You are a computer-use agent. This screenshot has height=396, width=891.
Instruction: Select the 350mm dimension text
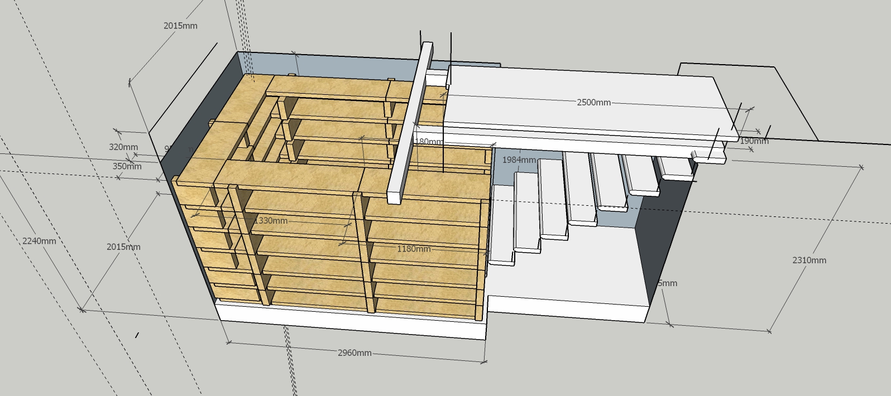click(127, 166)
